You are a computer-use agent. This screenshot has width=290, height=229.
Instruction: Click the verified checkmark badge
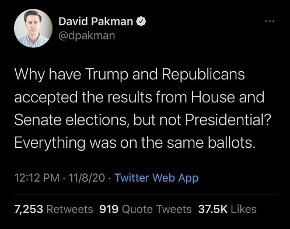click(x=141, y=22)
